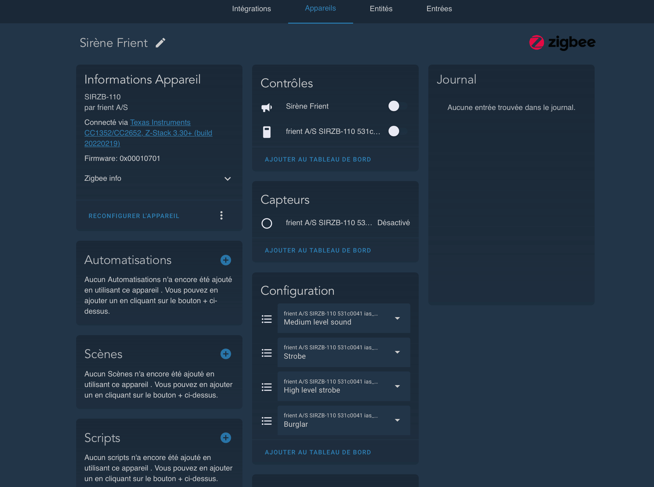Open the Texas Instruments coordinator link
This screenshot has width=654, height=487.
148,133
